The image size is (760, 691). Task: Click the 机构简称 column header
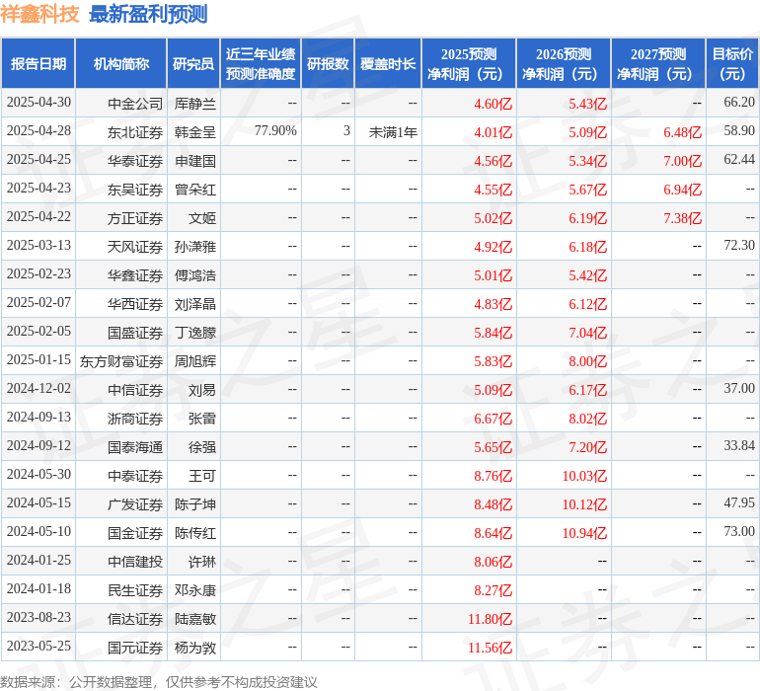point(121,63)
